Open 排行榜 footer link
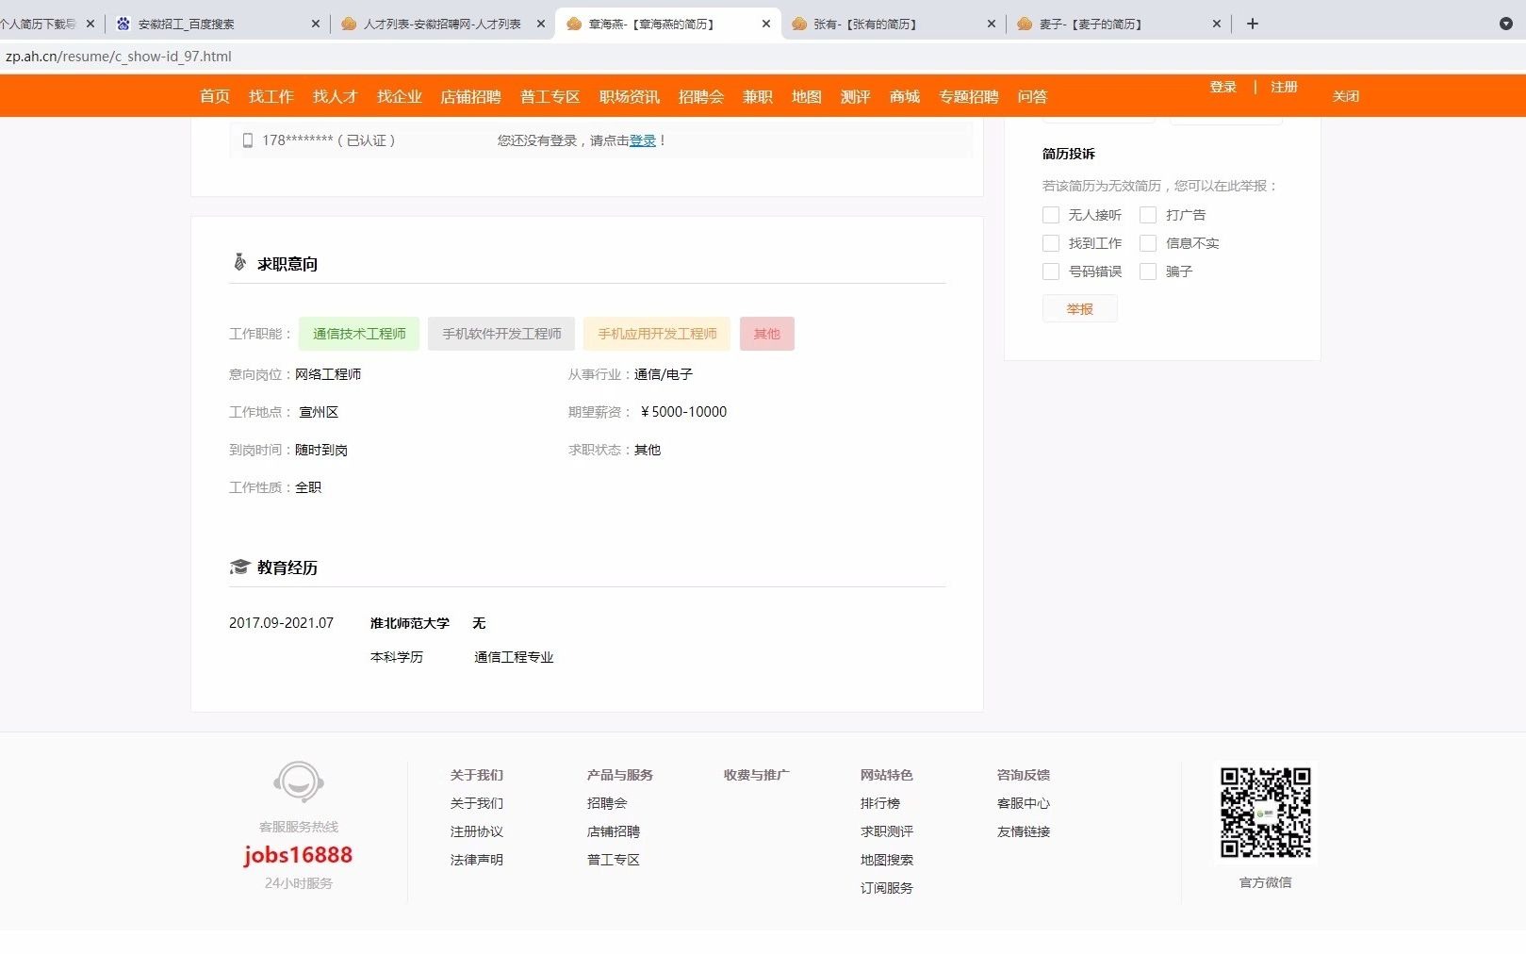This screenshot has height=954, width=1526. [x=880, y=803]
